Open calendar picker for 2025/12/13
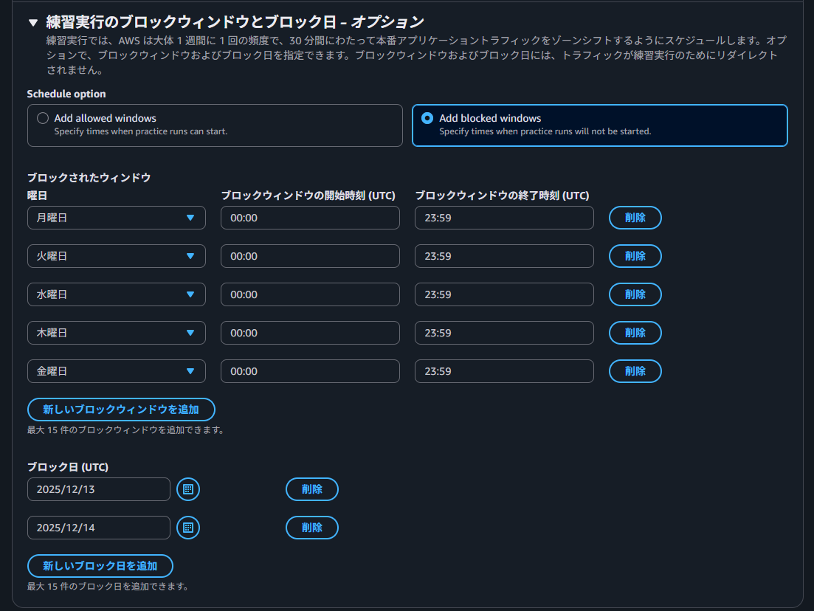This screenshot has height=611, width=814. pyautogui.click(x=188, y=489)
